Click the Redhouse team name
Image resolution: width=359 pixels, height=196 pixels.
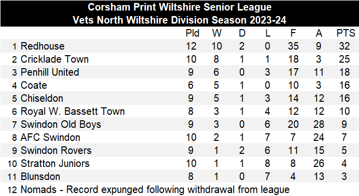pos(43,46)
